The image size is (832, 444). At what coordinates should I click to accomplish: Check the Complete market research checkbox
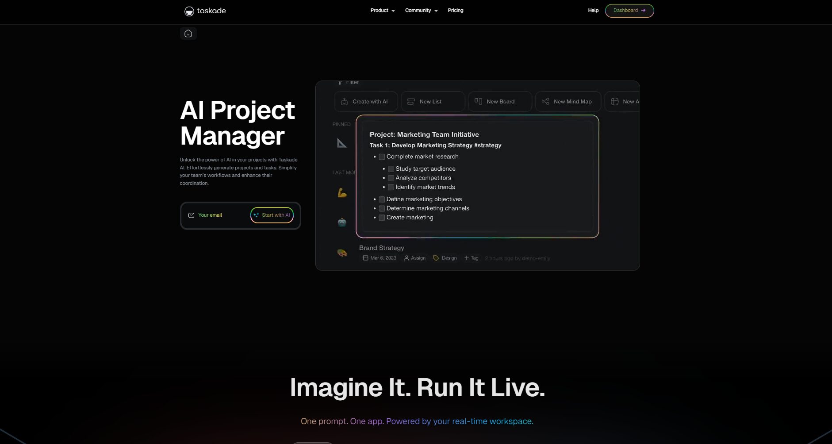click(382, 157)
